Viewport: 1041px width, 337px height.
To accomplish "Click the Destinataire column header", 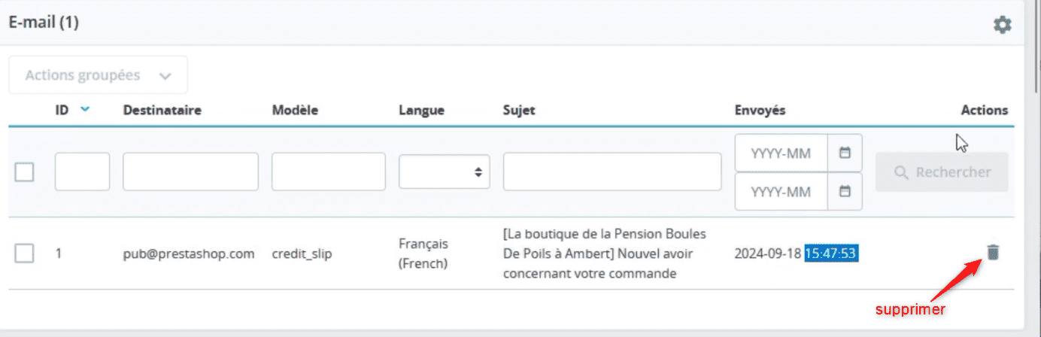I will pyautogui.click(x=162, y=110).
